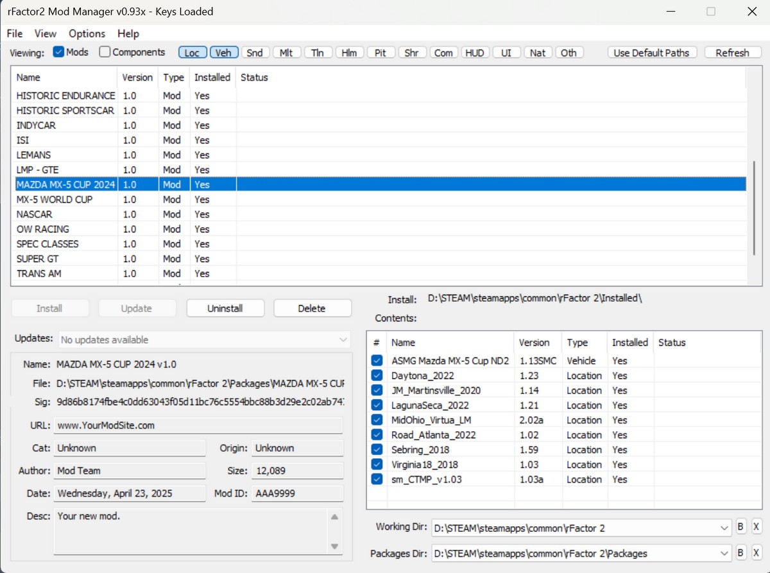Sort mods by Name column header

click(64, 77)
